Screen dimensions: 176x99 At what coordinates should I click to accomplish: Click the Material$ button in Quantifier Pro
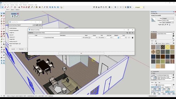[x=21, y=49]
